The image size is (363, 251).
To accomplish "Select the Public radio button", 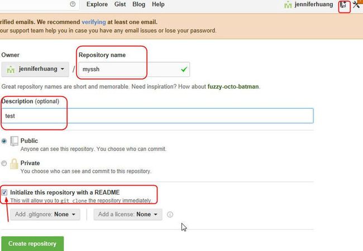I will click(x=4, y=141).
